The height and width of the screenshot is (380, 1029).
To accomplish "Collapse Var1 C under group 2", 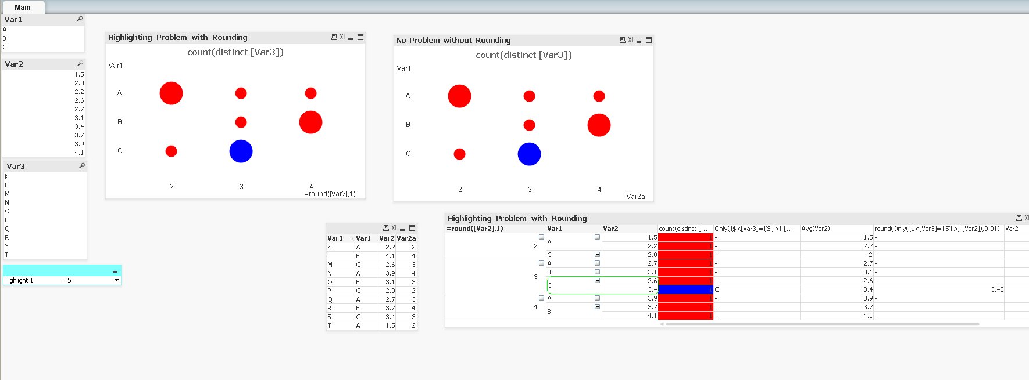I will pyautogui.click(x=597, y=255).
